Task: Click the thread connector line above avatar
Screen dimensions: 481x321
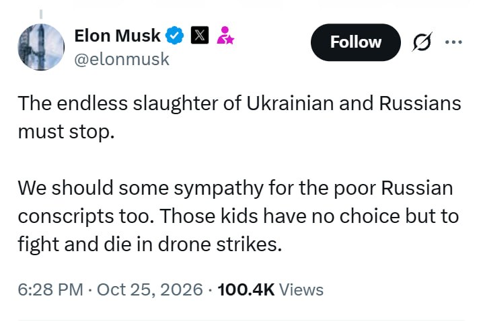Action: coord(41,14)
